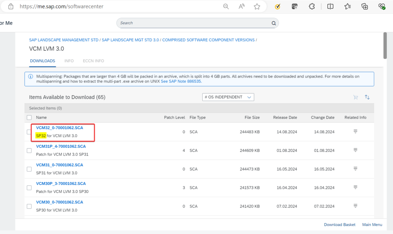Viewport: 393px width, 234px height.
Task: Click 'SP30 for VCM LVM 3.0' description
Action: [x=57, y=210]
